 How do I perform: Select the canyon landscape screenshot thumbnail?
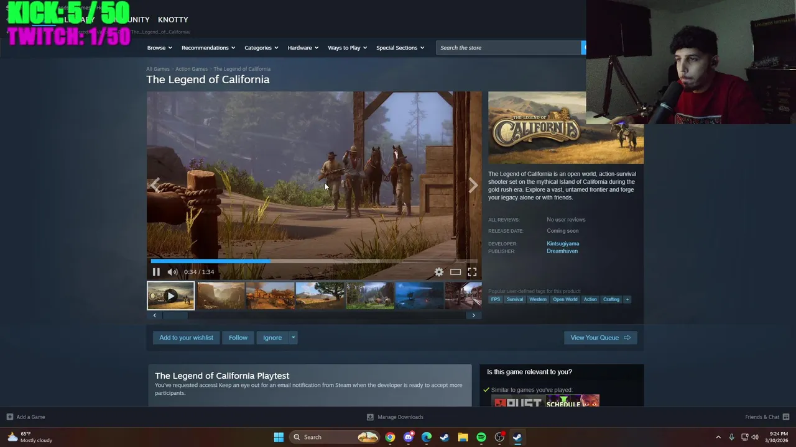[221, 296]
